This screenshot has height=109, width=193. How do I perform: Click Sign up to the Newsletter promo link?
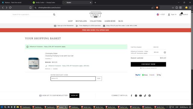point(65,26)
